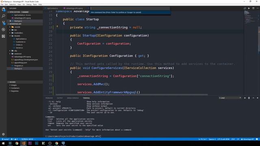Add a new terminal with plus icon
The image size is (260, 146).
245,98
